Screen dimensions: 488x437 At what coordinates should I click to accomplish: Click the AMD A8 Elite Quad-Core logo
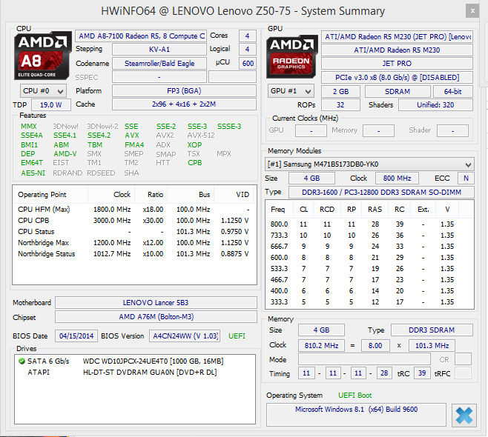point(42,56)
